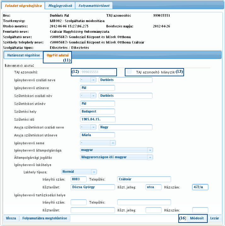The image size is (225, 226).
Task: Click Anyja születéskori utóneve field Mária
Action: 97,135
